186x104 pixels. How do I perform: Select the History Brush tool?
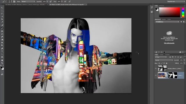(2, 34)
